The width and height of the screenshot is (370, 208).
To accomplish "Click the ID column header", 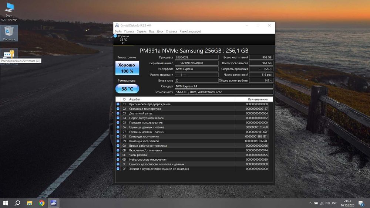I will [x=124, y=99].
